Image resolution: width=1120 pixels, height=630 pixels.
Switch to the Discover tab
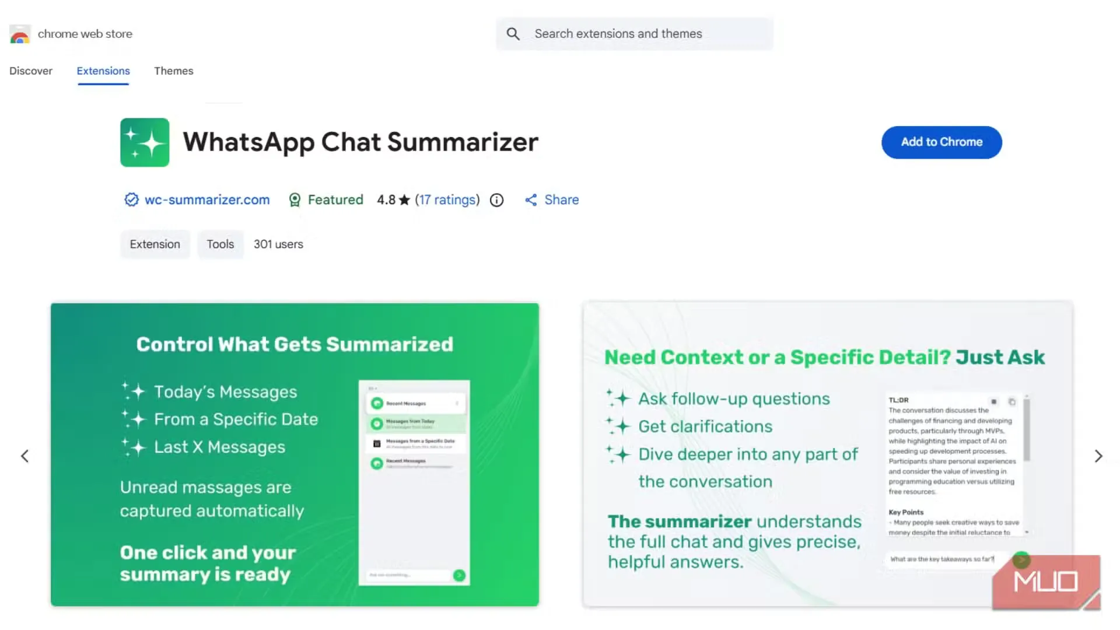point(31,71)
